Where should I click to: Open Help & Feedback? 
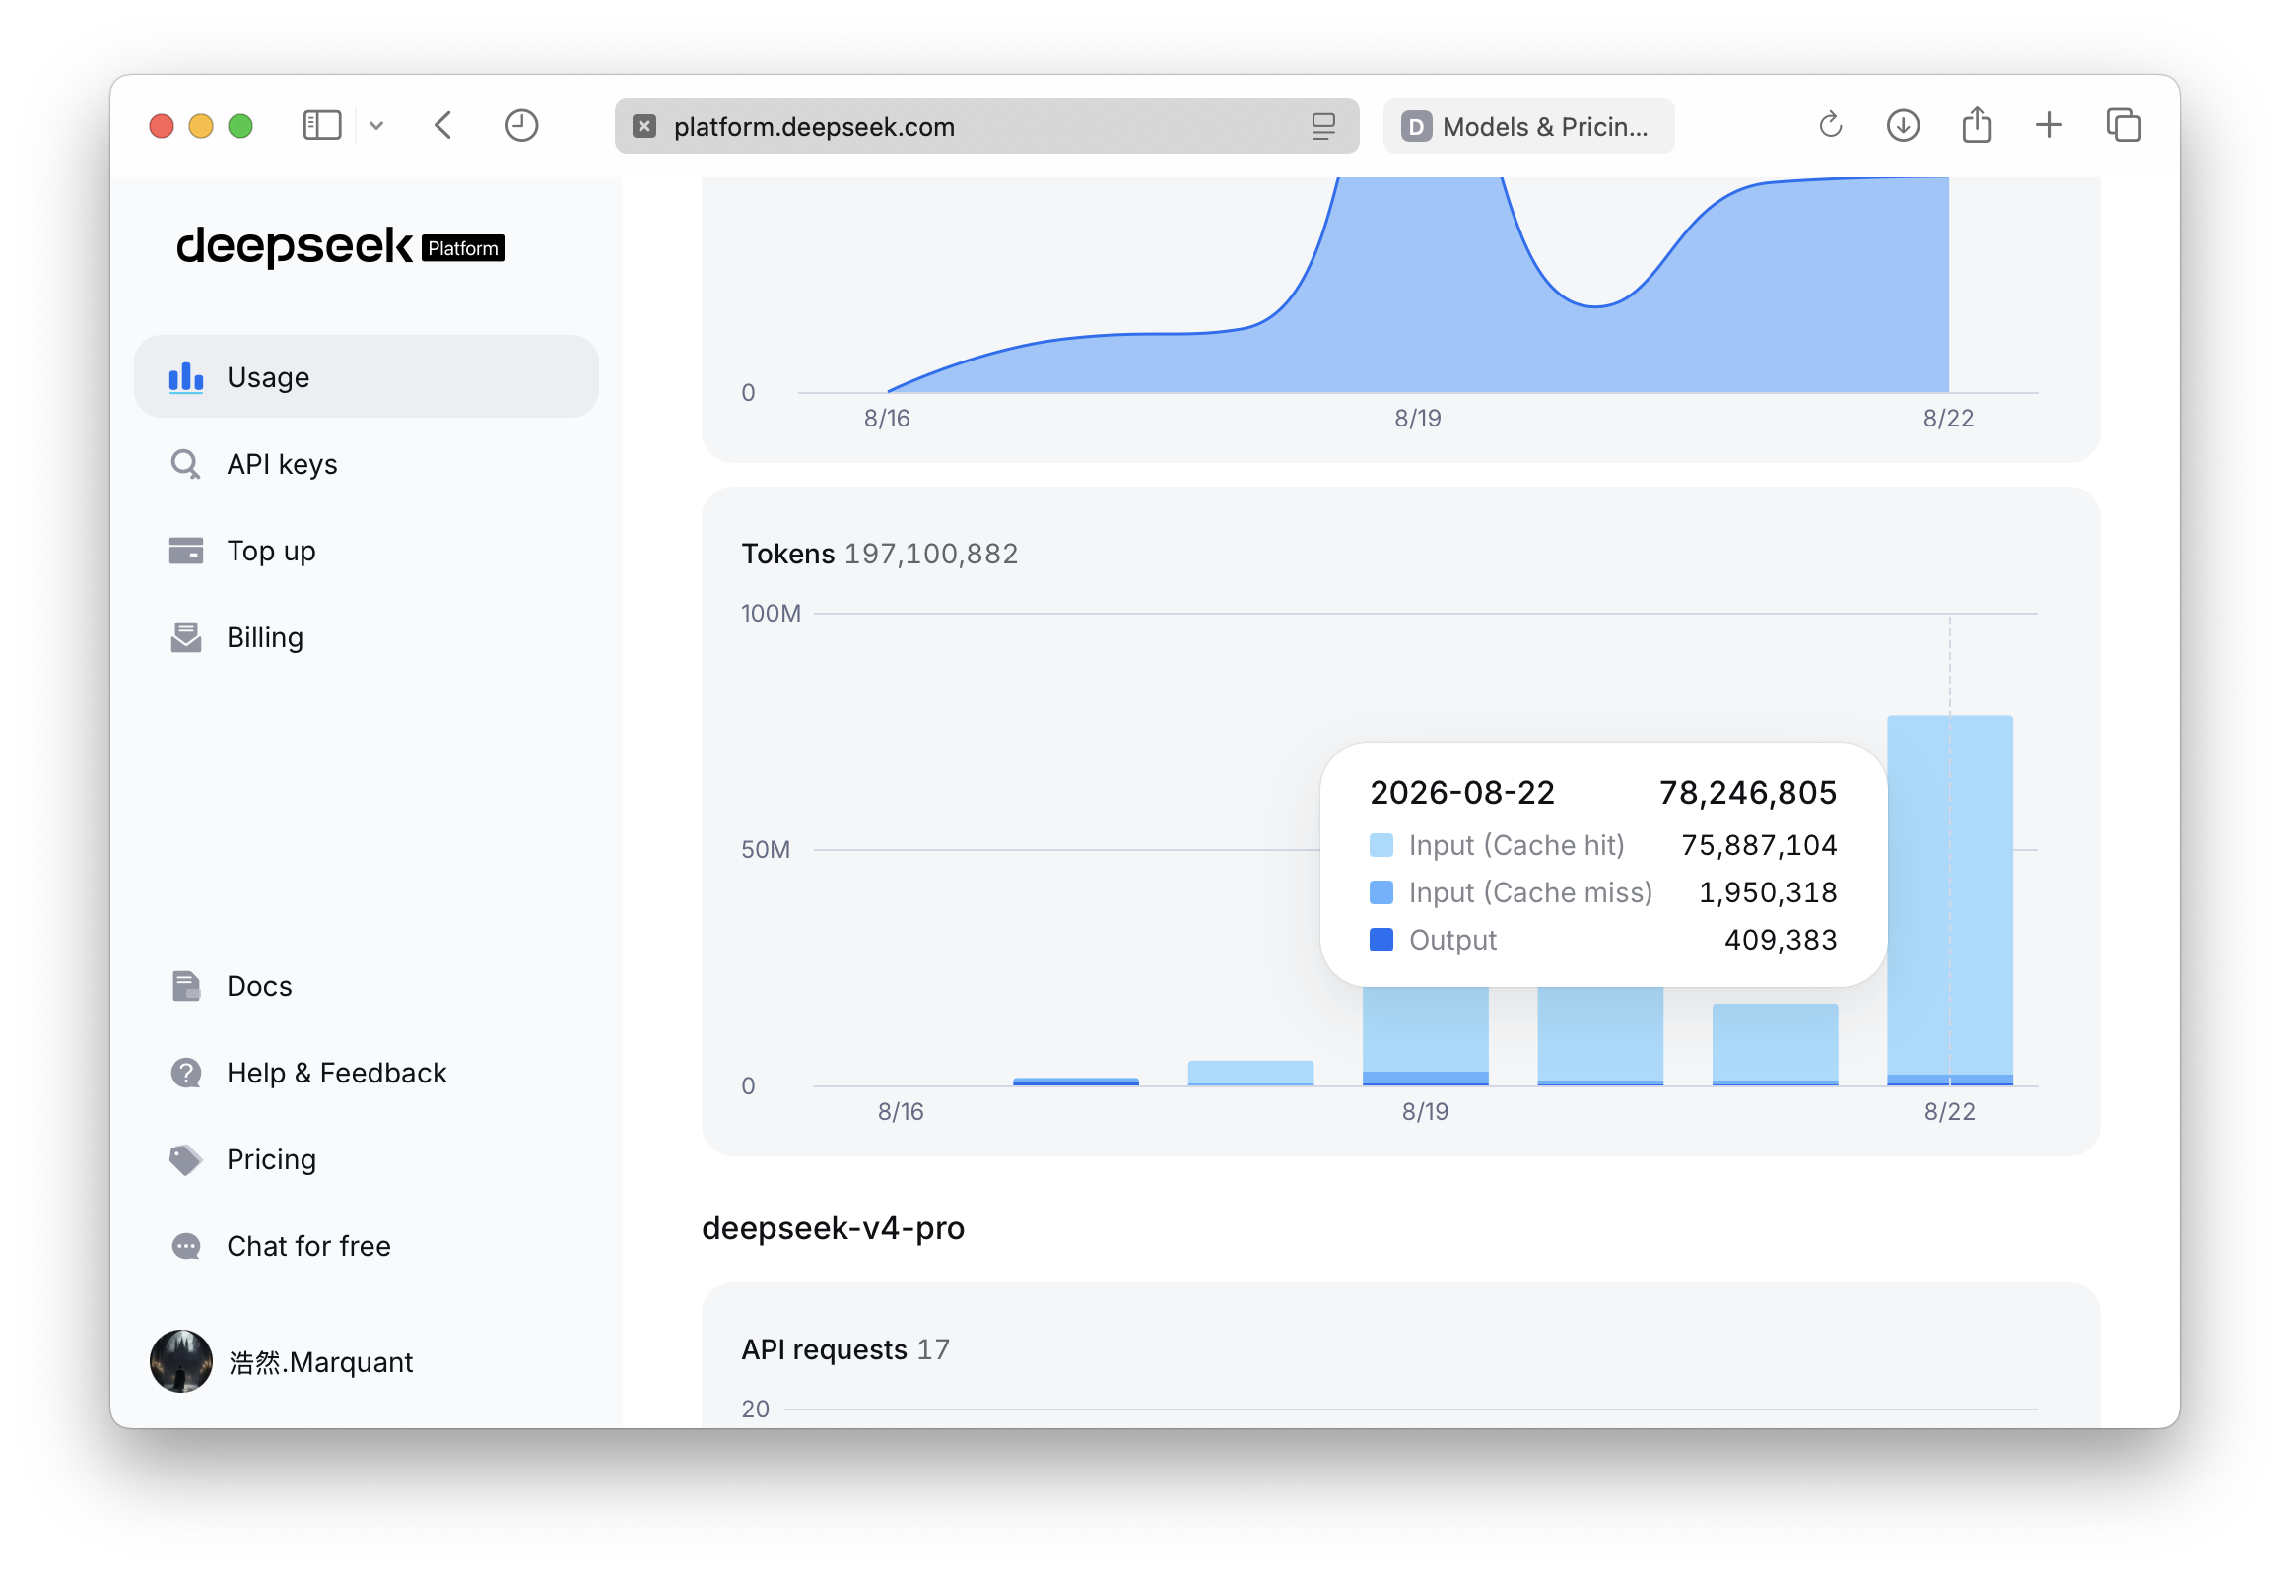[336, 1072]
